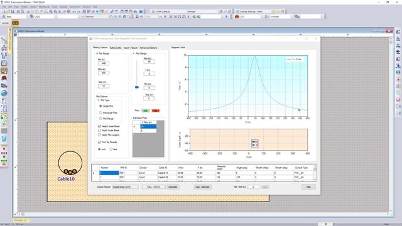Image resolution: width=402 pixels, height=226 pixels.
Task: Open the File menu
Action: click(x=4, y=7)
